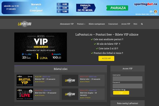Click the yellow Login button

click(x=121, y=93)
